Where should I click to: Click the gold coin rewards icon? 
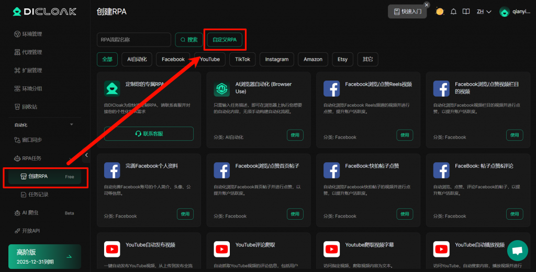[440, 12]
